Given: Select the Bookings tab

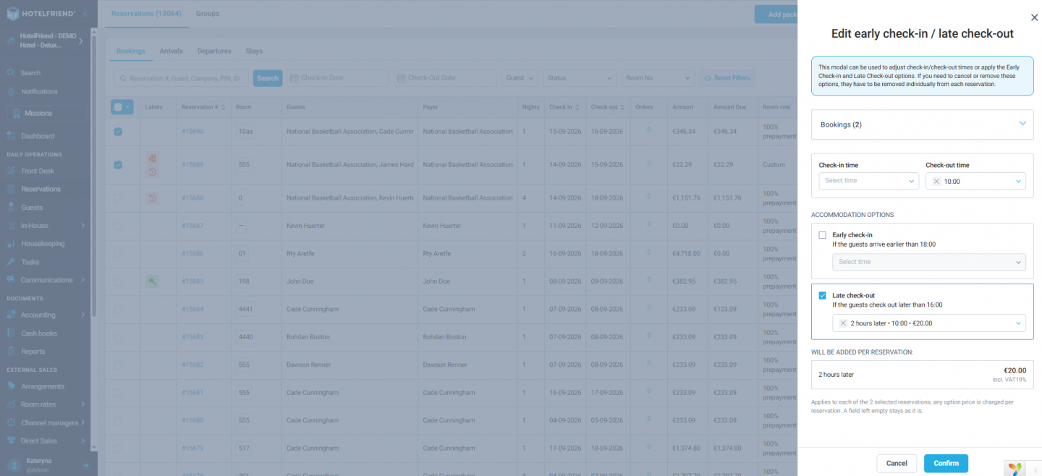Looking at the screenshot, I should (x=131, y=51).
